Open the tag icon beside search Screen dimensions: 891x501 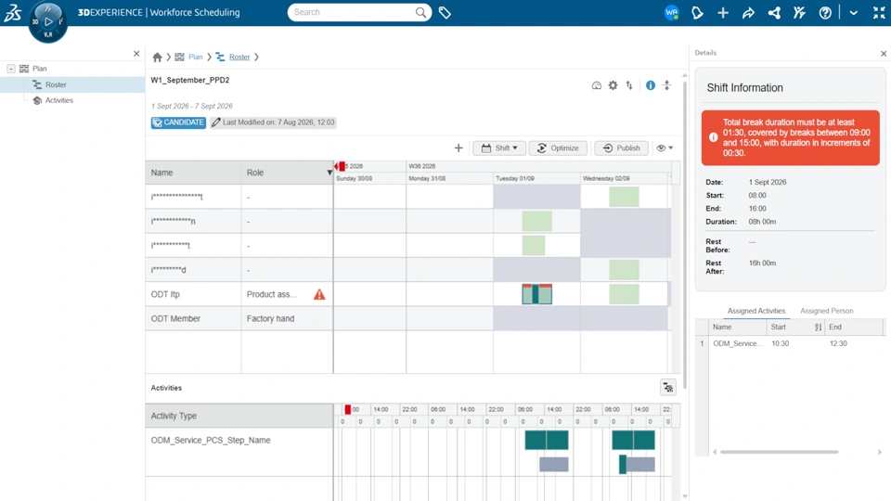pos(445,12)
